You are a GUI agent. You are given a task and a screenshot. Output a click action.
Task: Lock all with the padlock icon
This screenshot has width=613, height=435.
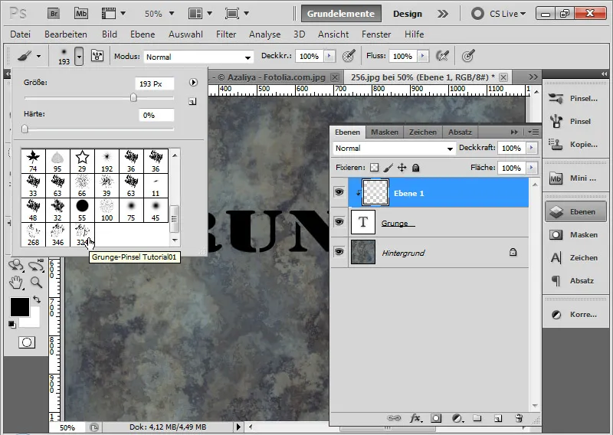tap(415, 168)
